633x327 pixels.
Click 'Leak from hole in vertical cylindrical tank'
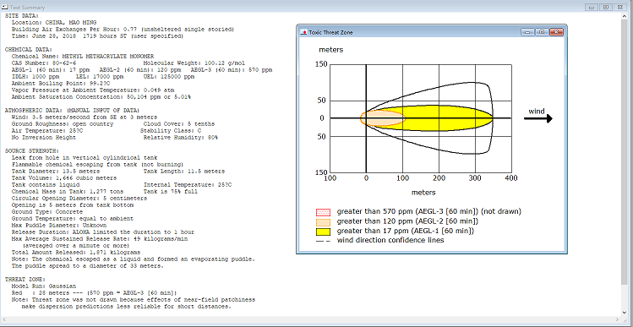click(x=85, y=158)
